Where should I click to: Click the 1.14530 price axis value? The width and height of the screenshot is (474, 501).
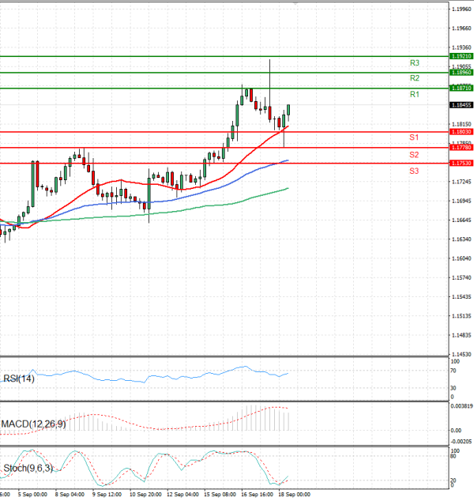tap(461, 354)
